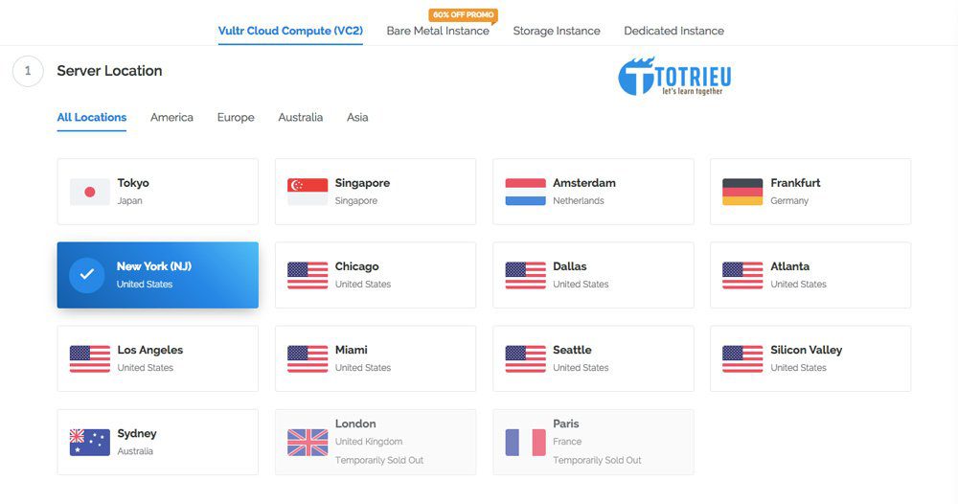Filter locations by America

(x=171, y=117)
